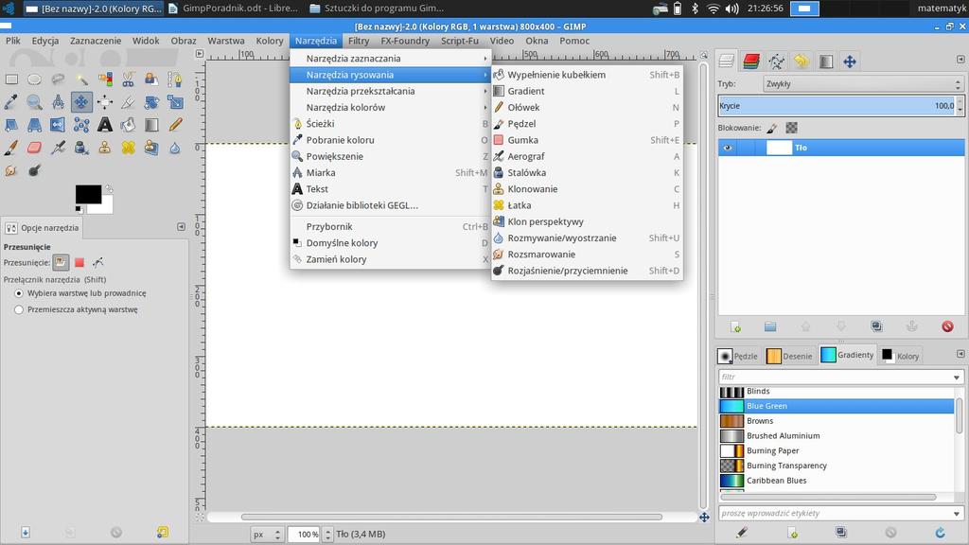Choose the Scissors Select tool
Viewport: 969px width, 545px height.
[x=129, y=79]
